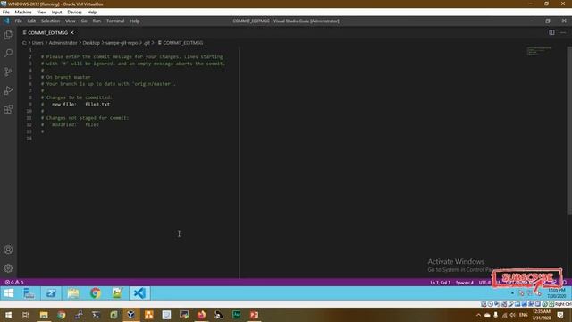The image size is (572, 322).
Task: Open the VS Code Edit menu
Action: [x=31, y=21]
